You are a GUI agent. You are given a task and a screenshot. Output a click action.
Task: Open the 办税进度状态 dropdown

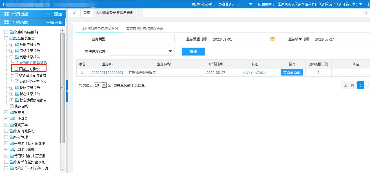pos(169,51)
